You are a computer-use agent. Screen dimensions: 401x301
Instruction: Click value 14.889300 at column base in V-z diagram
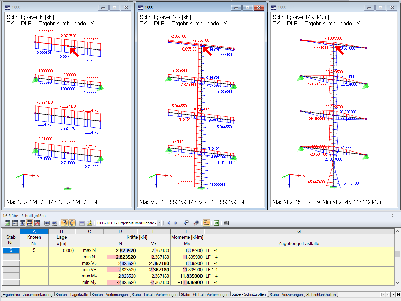[x=218, y=185]
